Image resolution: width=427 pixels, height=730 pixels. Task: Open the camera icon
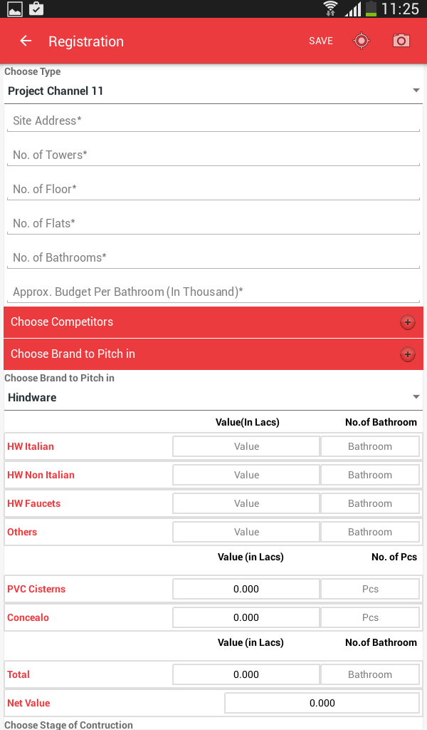click(401, 41)
